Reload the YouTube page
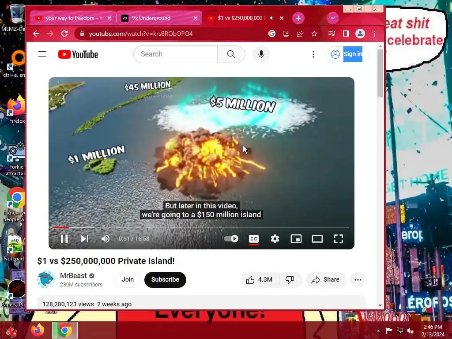452x339 pixels. click(64, 34)
